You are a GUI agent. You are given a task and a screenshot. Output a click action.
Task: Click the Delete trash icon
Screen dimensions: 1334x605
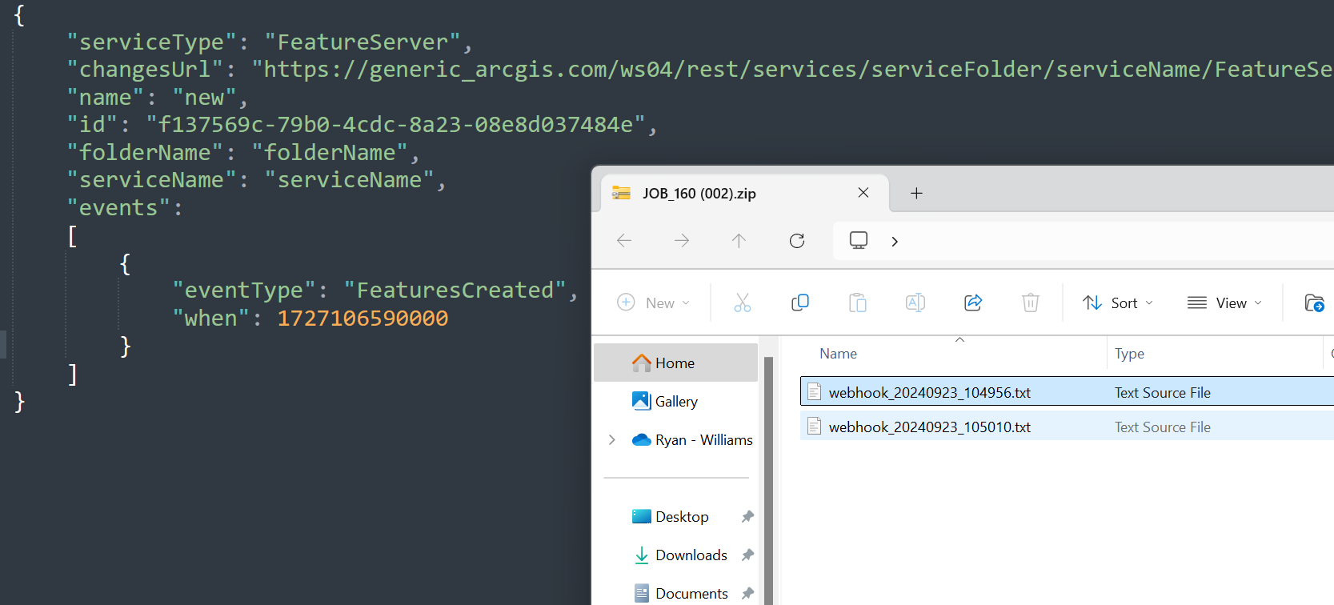click(x=1031, y=302)
